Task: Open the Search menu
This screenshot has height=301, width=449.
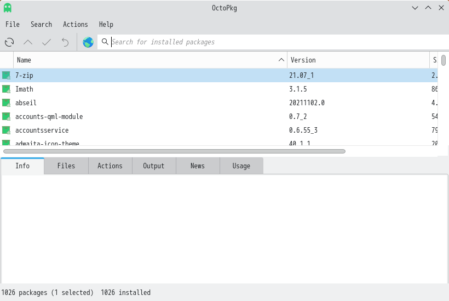Action: 41,24
